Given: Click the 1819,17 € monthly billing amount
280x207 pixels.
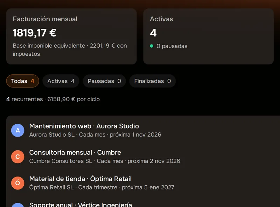Looking at the screenshot, I should click(35, 33).
